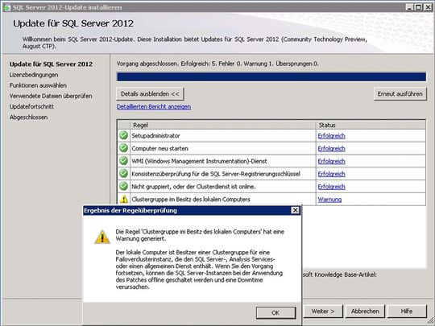This screenshot has height=326, width=435.
Task: Proceed with the Weiter button
Action: point(323,312)
